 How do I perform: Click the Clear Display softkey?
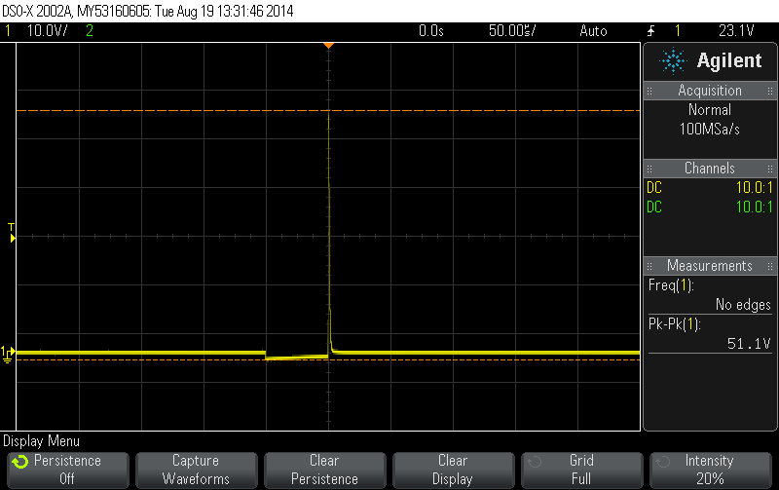coord(453,471)
